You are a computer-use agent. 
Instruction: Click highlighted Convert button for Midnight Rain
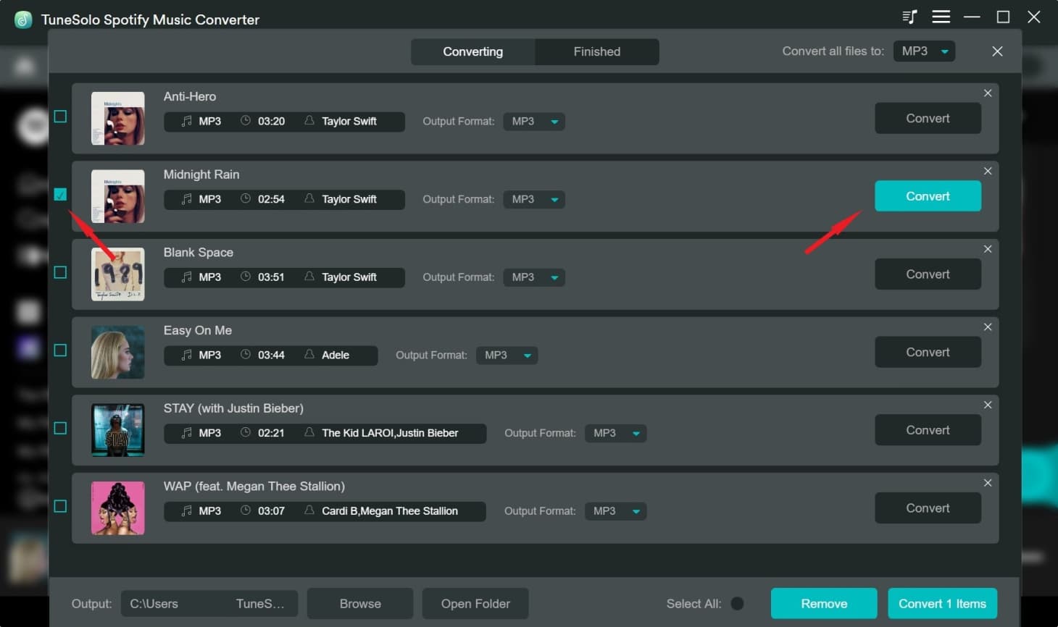pos(928,196)
